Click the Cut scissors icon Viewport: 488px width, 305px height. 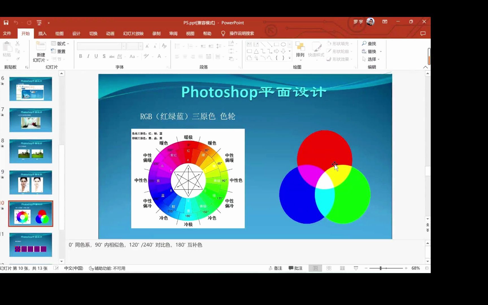coord(18,43)
